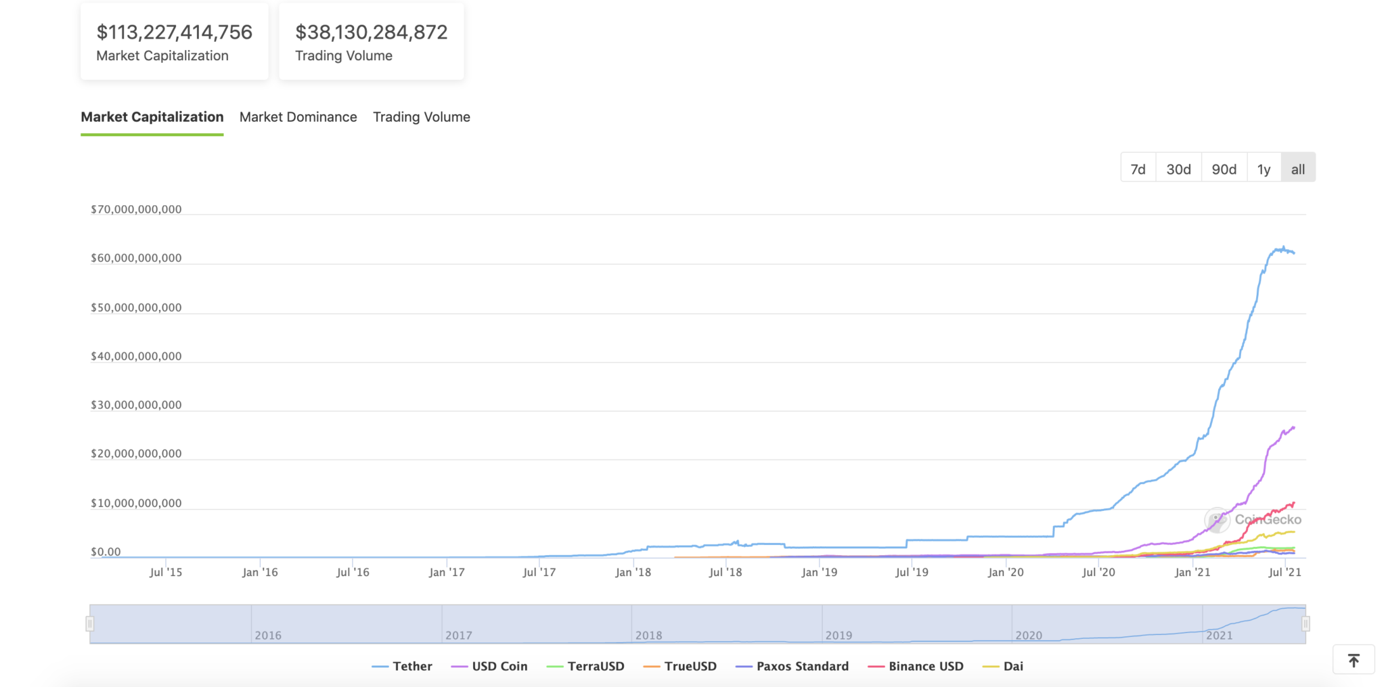Toggle the Binance USD series off
The height and width of the screenshot is (687, 1386).
click(x=926, y=666)
